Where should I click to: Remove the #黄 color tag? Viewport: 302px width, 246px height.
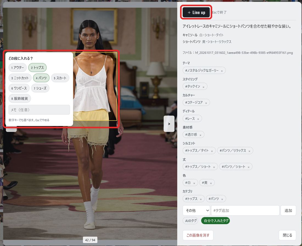211,183
